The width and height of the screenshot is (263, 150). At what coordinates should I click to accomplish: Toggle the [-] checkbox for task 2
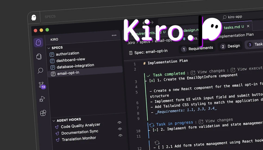(x=155, y=130)
